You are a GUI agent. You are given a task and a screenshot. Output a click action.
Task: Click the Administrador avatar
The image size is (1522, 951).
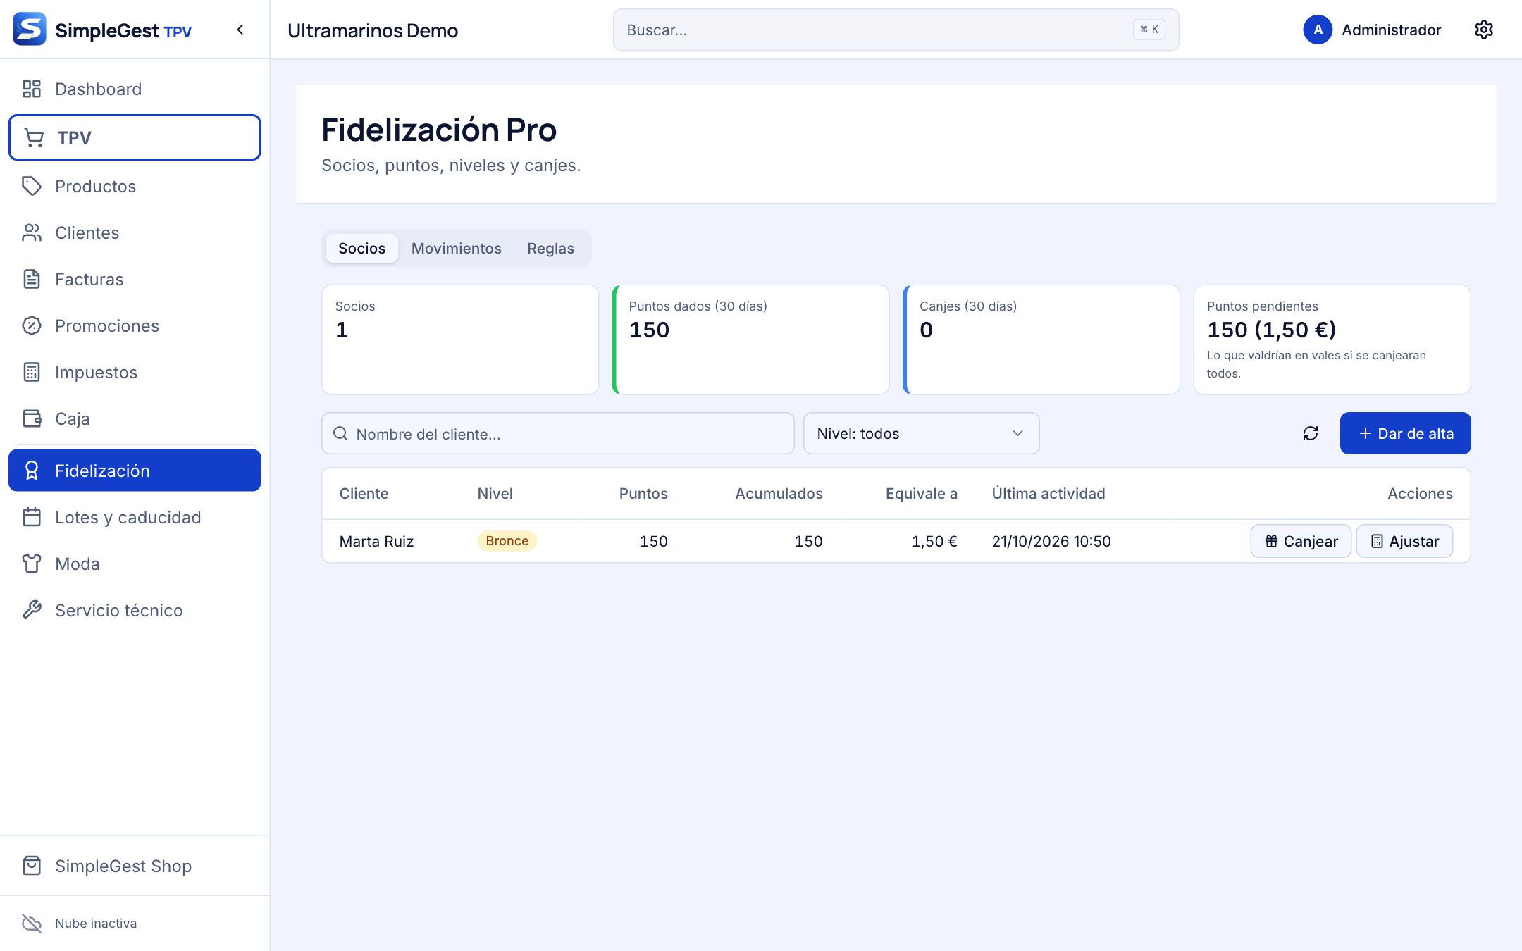pos(1318,30)
